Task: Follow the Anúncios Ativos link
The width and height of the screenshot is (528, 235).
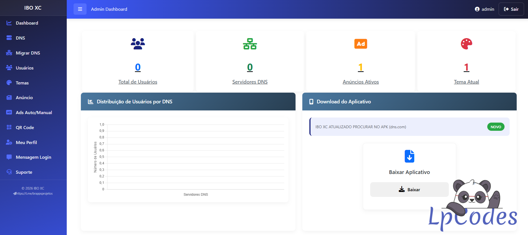Action: (361, 82)
